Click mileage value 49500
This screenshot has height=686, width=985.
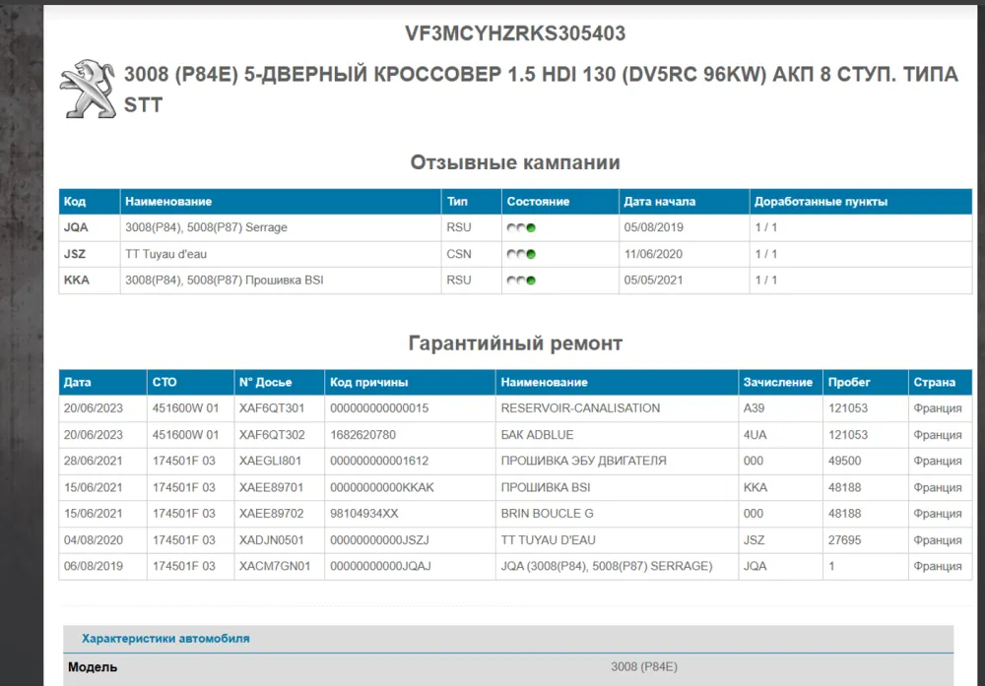(x=845, y=461)
